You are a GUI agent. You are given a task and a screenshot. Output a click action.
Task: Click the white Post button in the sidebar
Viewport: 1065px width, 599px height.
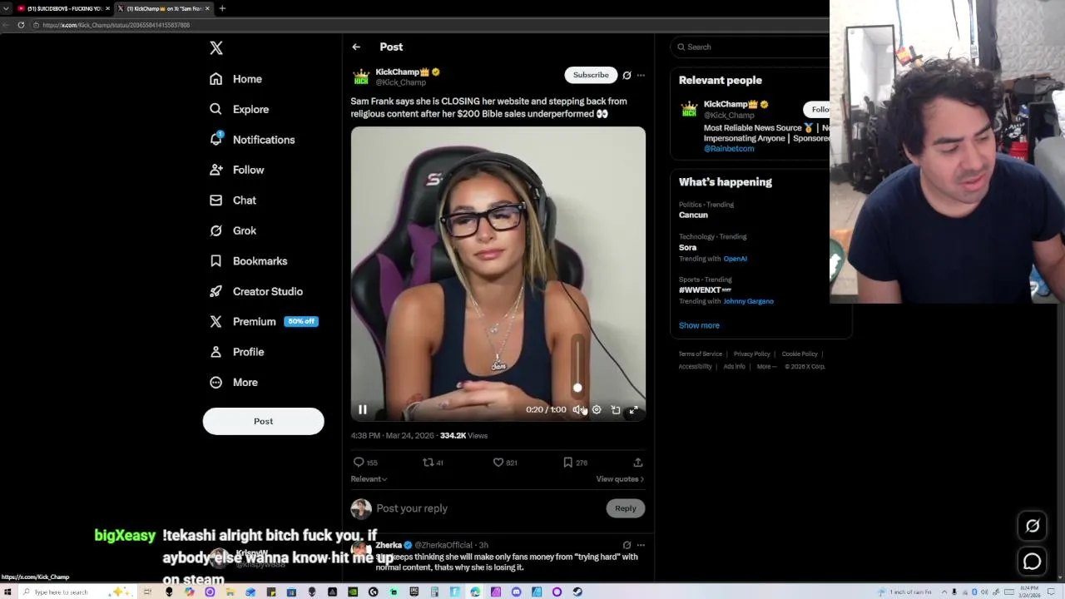[263, 421]
